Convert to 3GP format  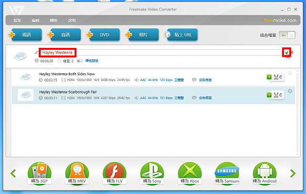[x=40, y=173]
